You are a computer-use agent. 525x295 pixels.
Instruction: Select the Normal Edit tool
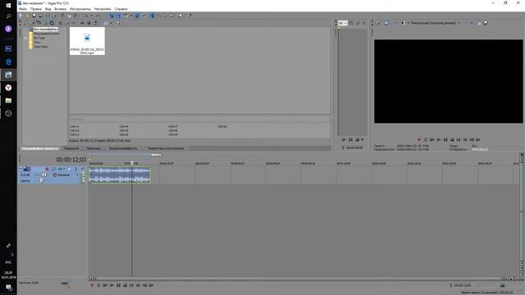pos(153,16)
